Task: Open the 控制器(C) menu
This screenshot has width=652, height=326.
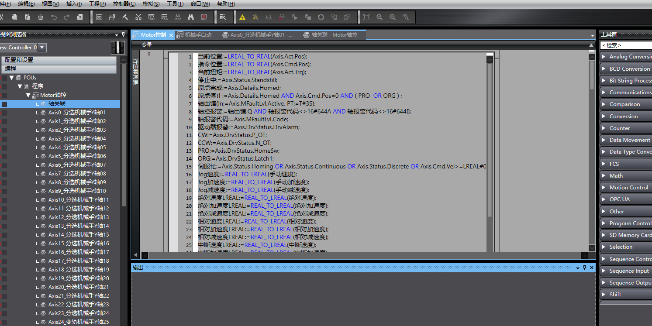Action: (124, 4)
